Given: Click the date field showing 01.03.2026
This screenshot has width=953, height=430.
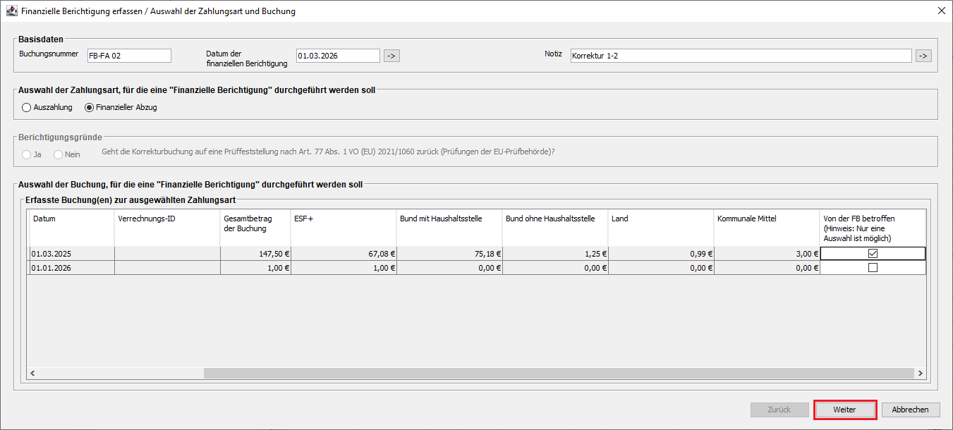Looking at the screenshot, I should pyautogui.click(x=338, y=56).
